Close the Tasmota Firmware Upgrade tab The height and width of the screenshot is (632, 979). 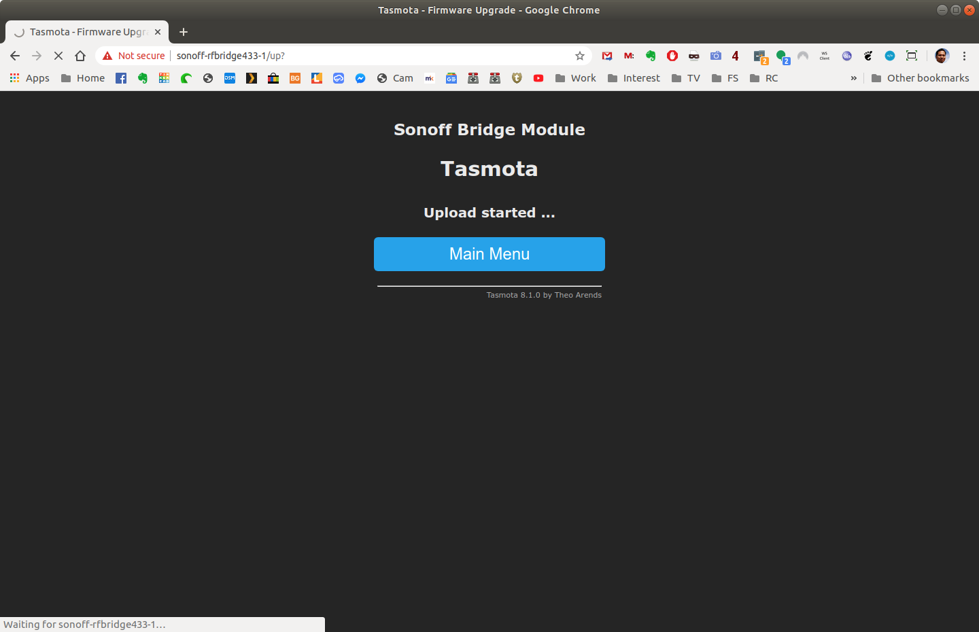[x=158, y=32]
